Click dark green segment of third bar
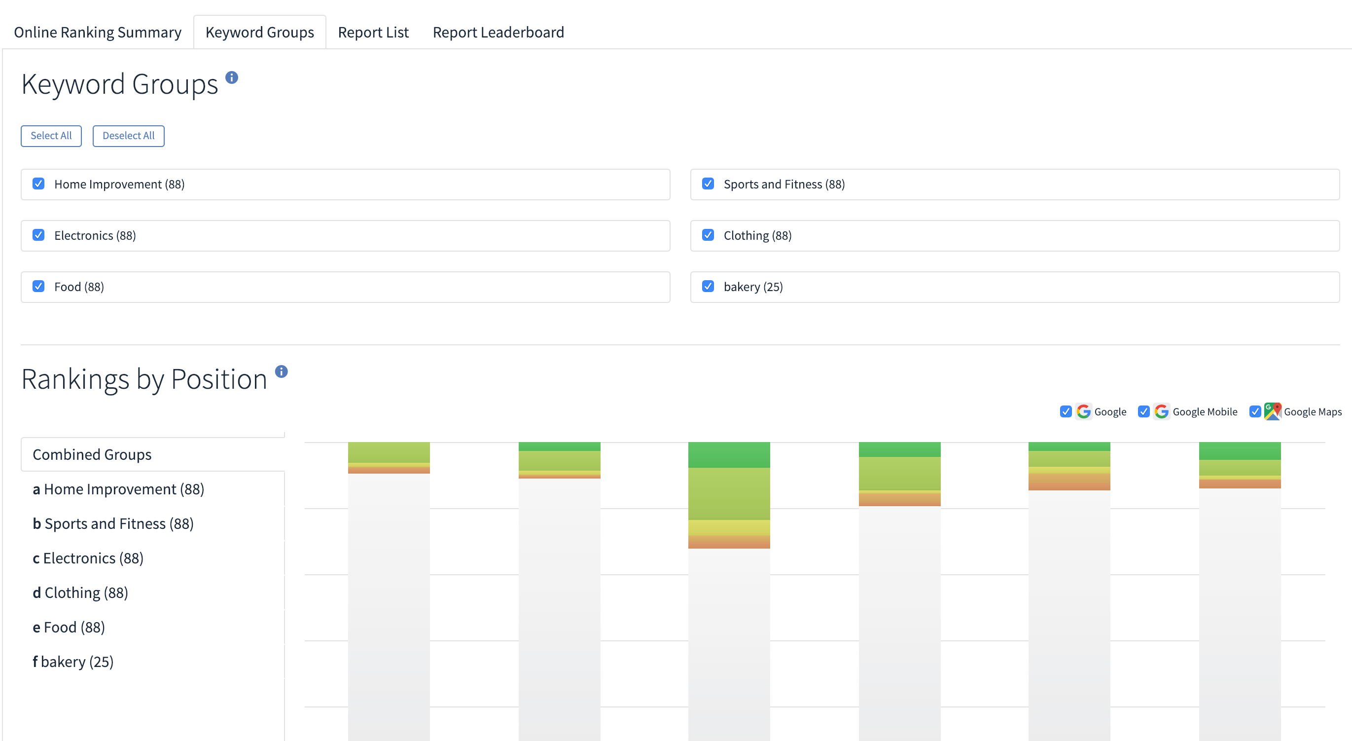Viewport: 1352px width, 741px height. 729,455
